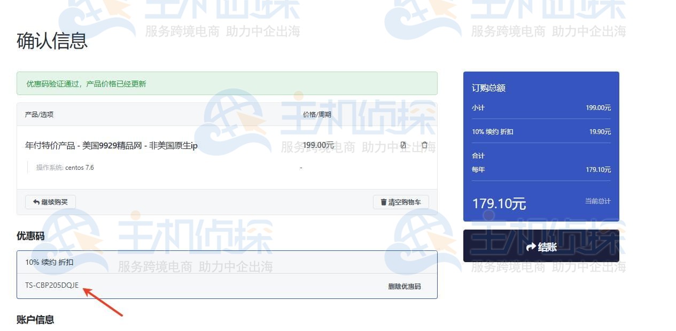Click the 产品/选项 column header
676x331 pixels.
[39, 114]
